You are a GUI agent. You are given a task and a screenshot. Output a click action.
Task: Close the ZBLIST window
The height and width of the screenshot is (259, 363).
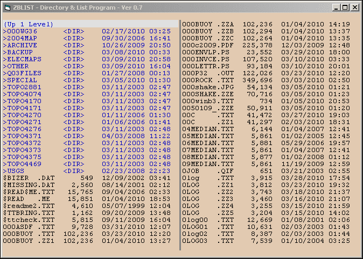coord(355,8)
